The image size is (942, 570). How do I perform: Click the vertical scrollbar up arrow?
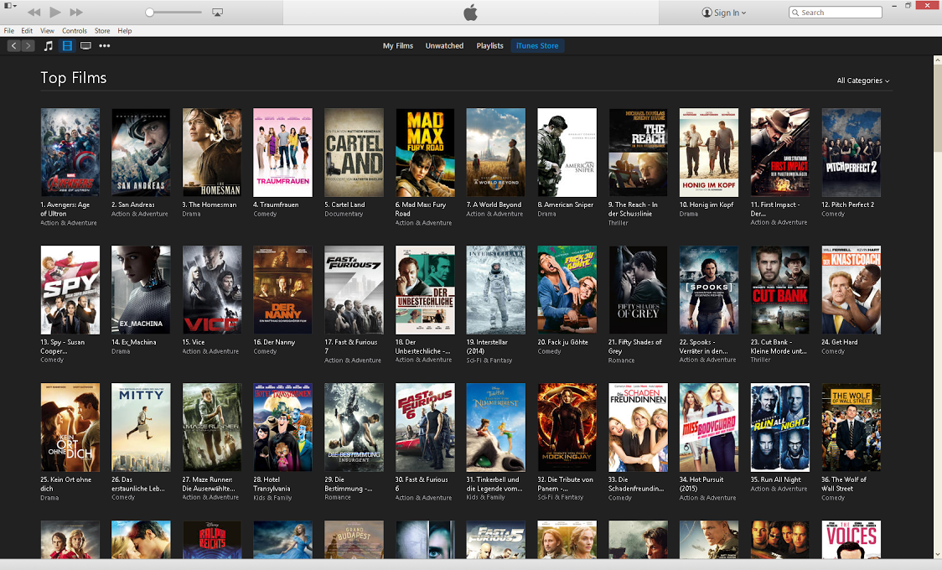937,60
